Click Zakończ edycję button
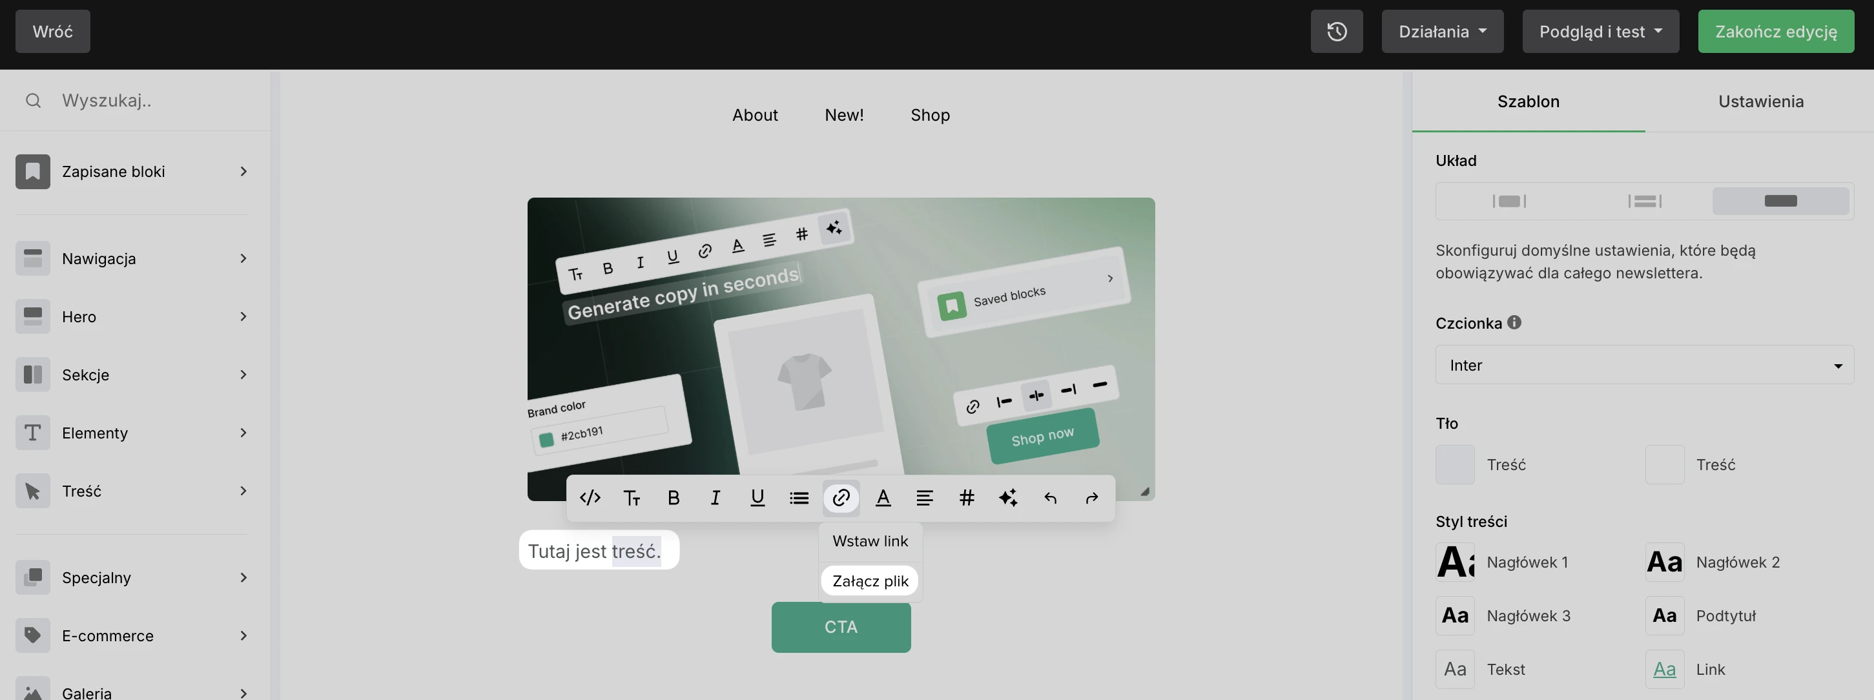The image size is (1874, 700). [x=1776, y=31]
